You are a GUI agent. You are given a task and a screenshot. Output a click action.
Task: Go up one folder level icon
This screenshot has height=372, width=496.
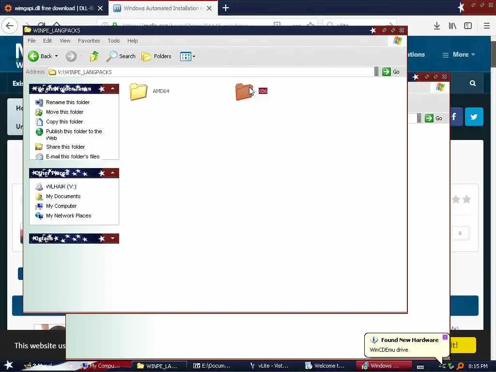pyautogui.click(x=94, y=56)
